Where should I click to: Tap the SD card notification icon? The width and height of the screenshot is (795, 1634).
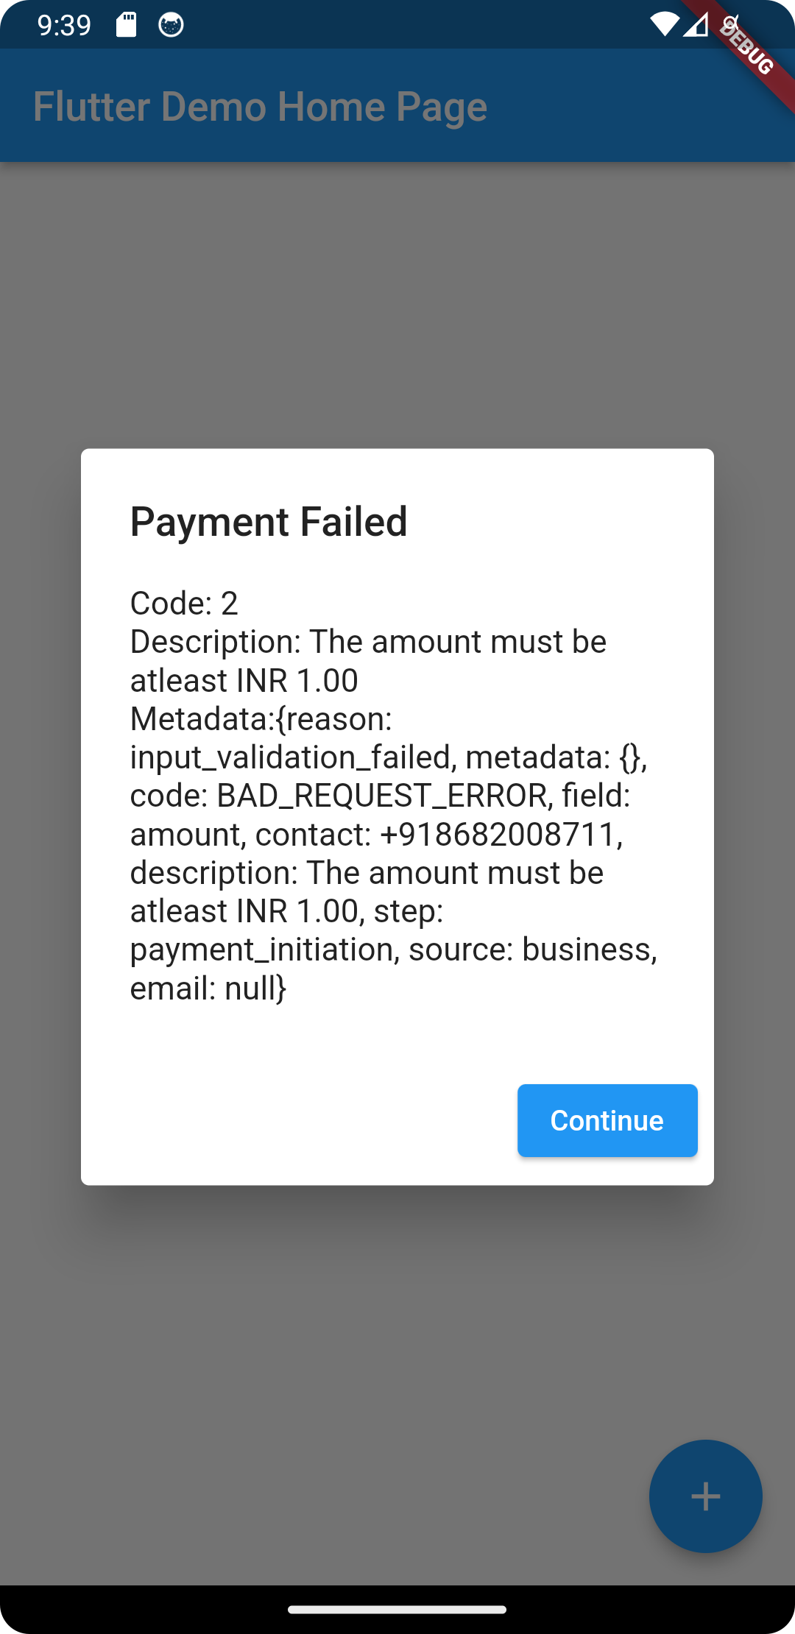[125, 24]
